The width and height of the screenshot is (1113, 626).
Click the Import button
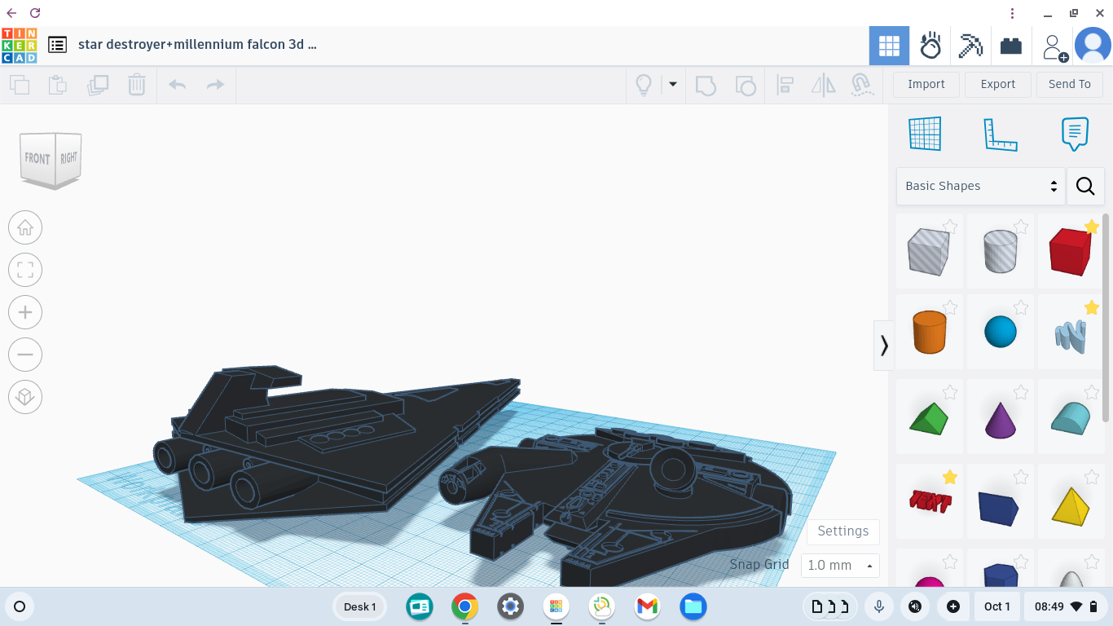tap(926, 84)
